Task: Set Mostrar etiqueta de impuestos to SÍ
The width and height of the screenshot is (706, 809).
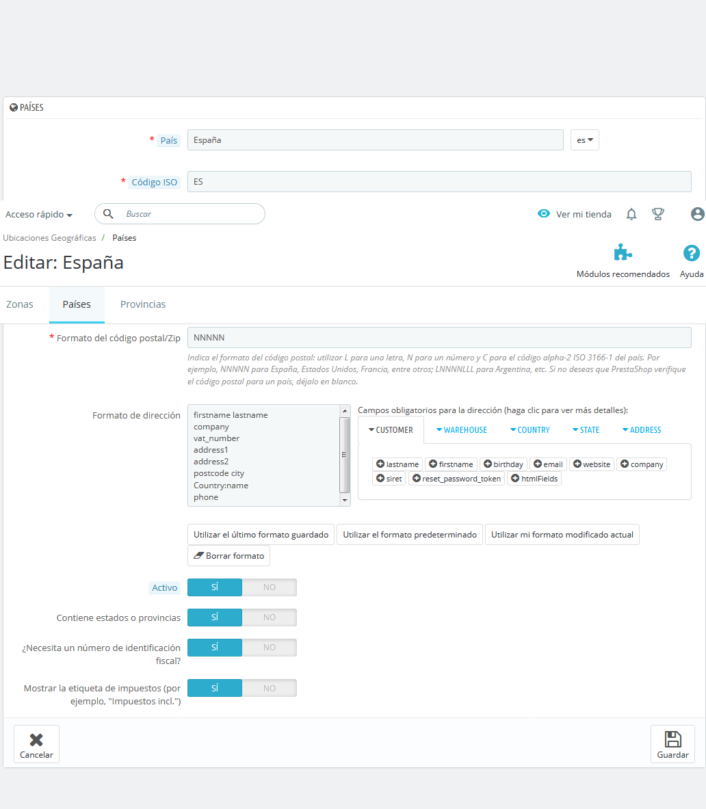Action: 215,688
